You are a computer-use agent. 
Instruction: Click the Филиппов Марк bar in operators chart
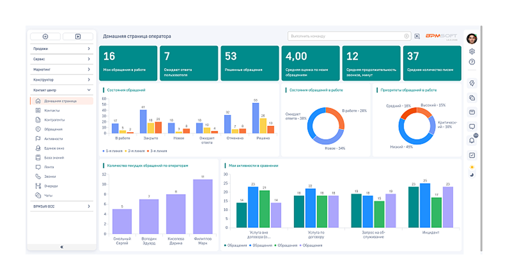pyautogui.click(x=203, y=206)
